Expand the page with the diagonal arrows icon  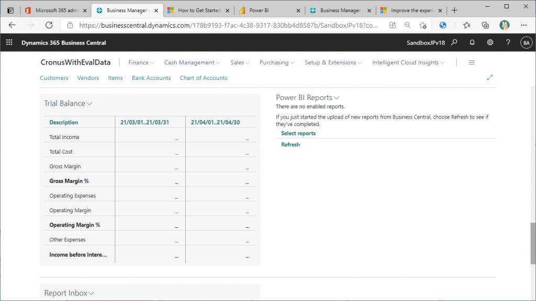490,77
